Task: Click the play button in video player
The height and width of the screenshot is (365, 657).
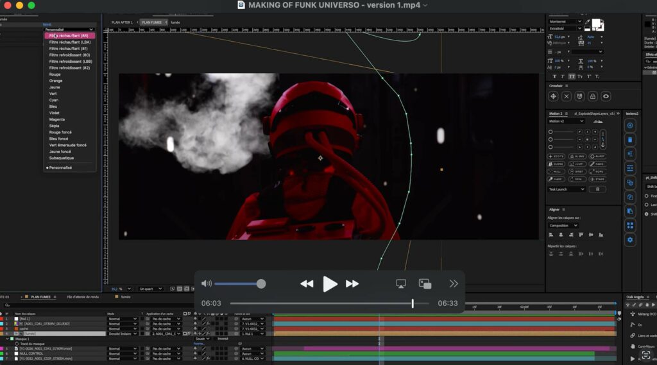Action: 330,284
